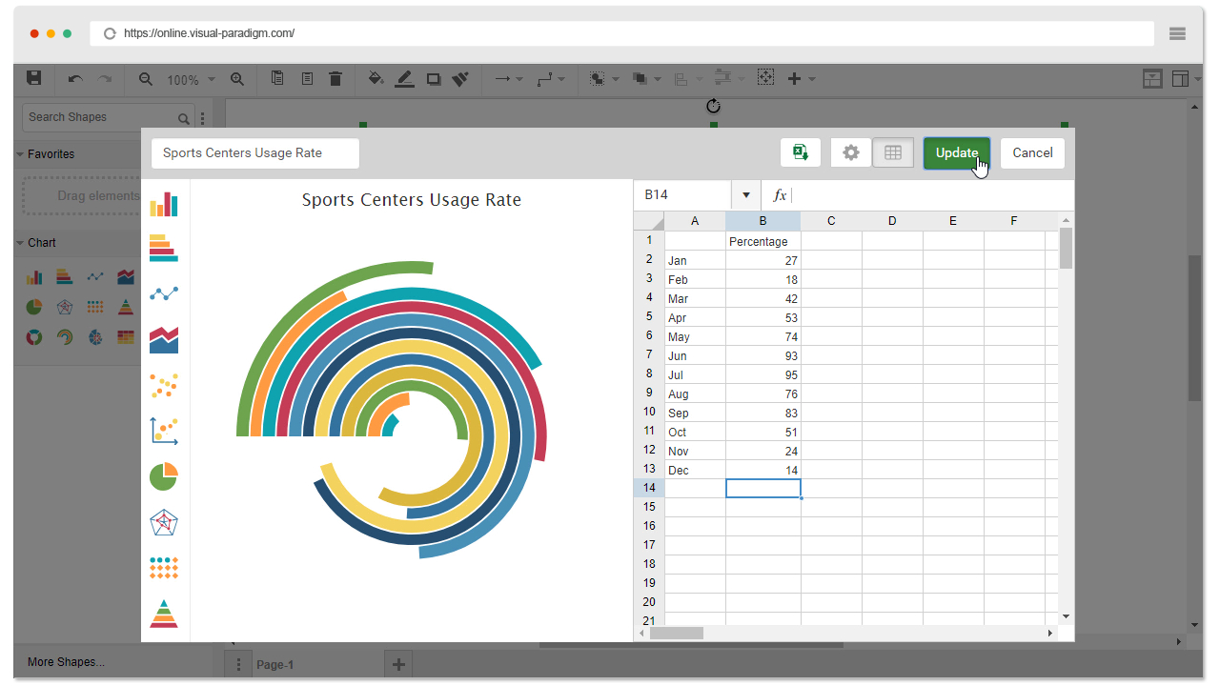The width and height of the screenshot is (1220, 686).
Task: Zoom out with the minus magnifier
Action: click(146, 79)
